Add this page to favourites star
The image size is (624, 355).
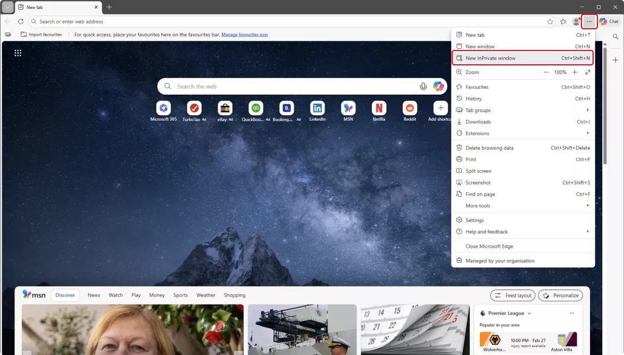point(550,22)
